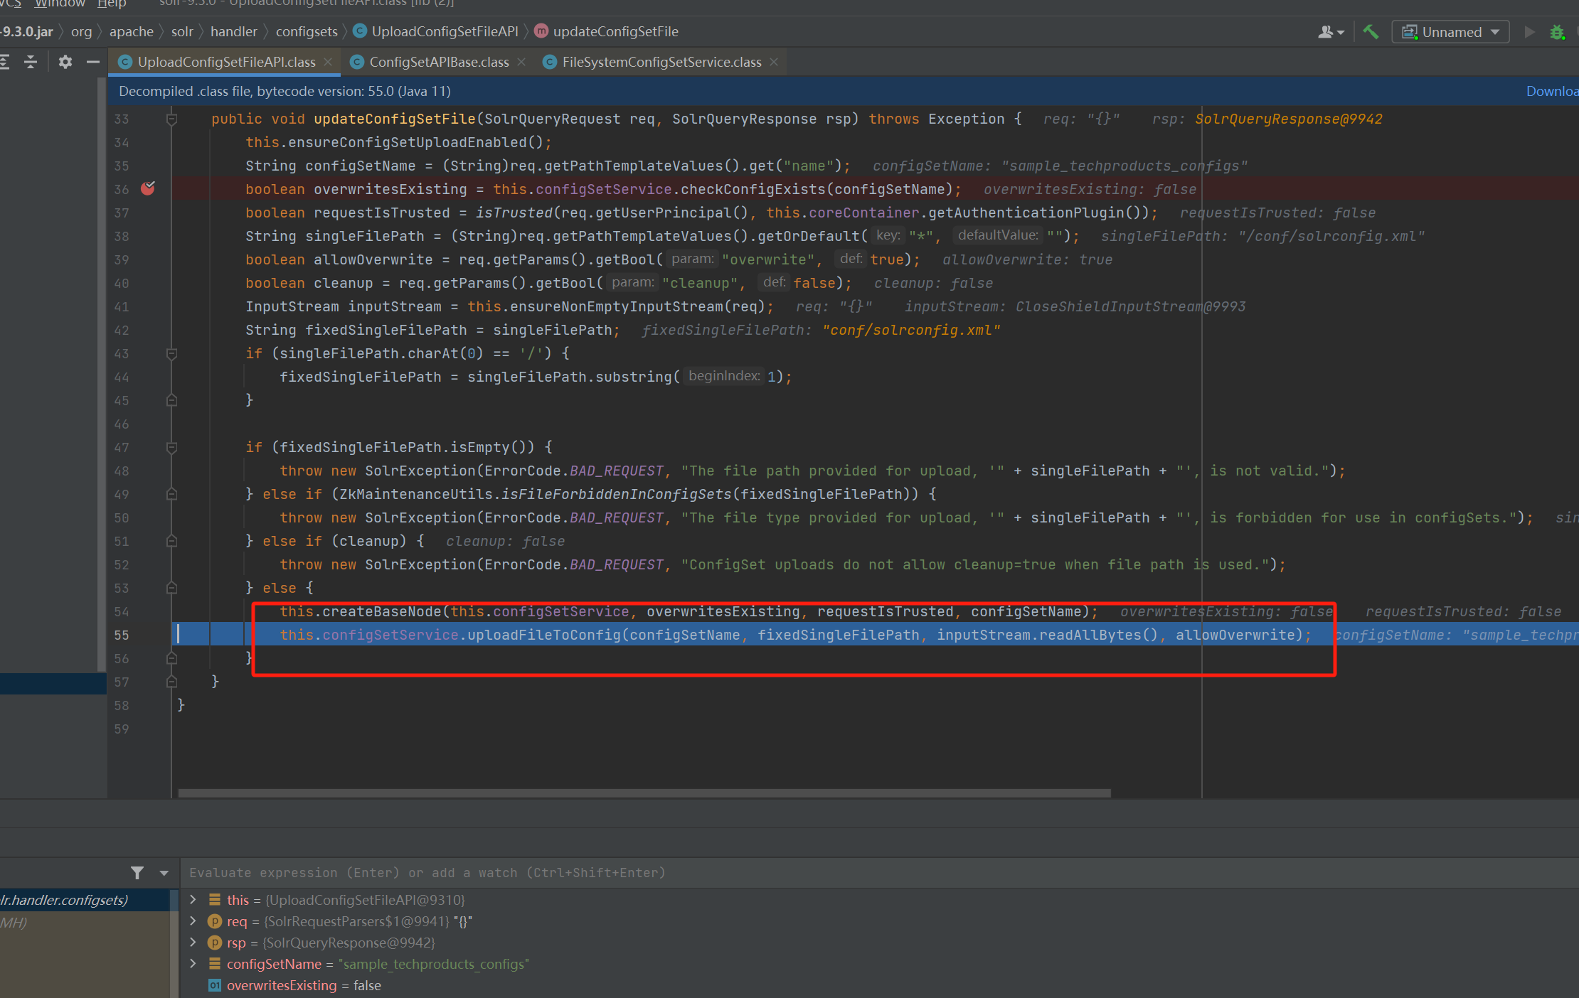Screen dimensions: 1579x998
Task: Switch to UploadConfigSetFileAPI.class tab
Action: pyautogui.click(x=226, y=62)
